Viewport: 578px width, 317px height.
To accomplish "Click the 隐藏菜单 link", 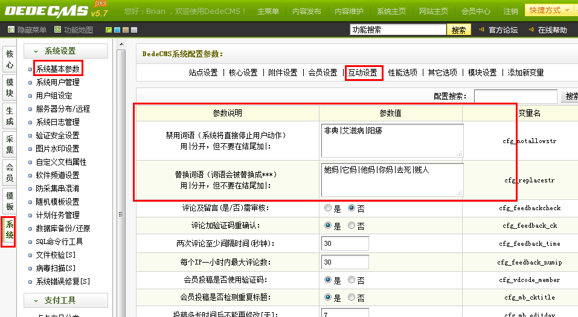I will point(31,30).
